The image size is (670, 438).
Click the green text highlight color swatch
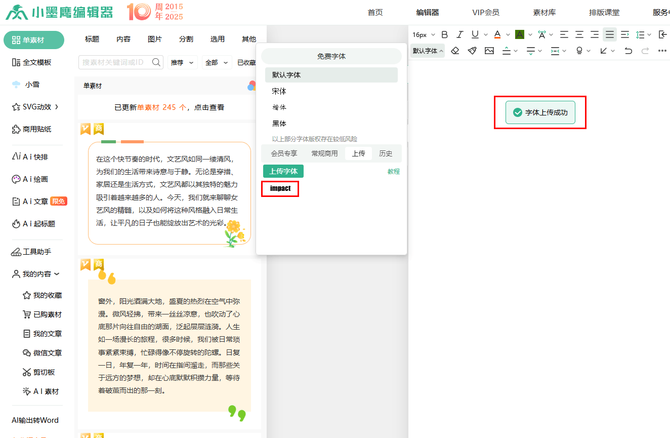point(520,34)
